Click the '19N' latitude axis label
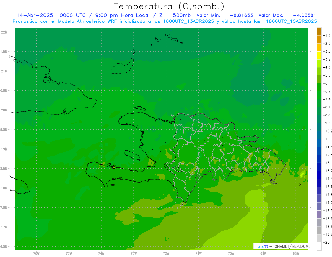 tap(4, 149)
